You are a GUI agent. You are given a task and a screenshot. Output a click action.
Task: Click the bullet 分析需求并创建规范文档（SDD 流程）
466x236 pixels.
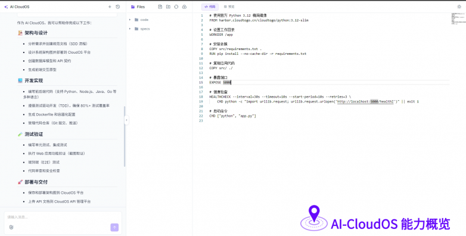click(x=58, y=44)
